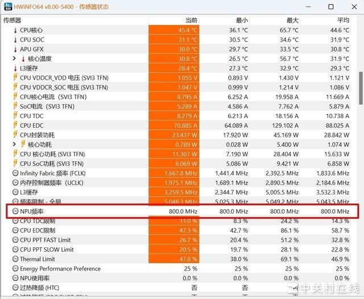Click the clock icon beside NPU频率
364x299 pixels.
tap(15, 211)
